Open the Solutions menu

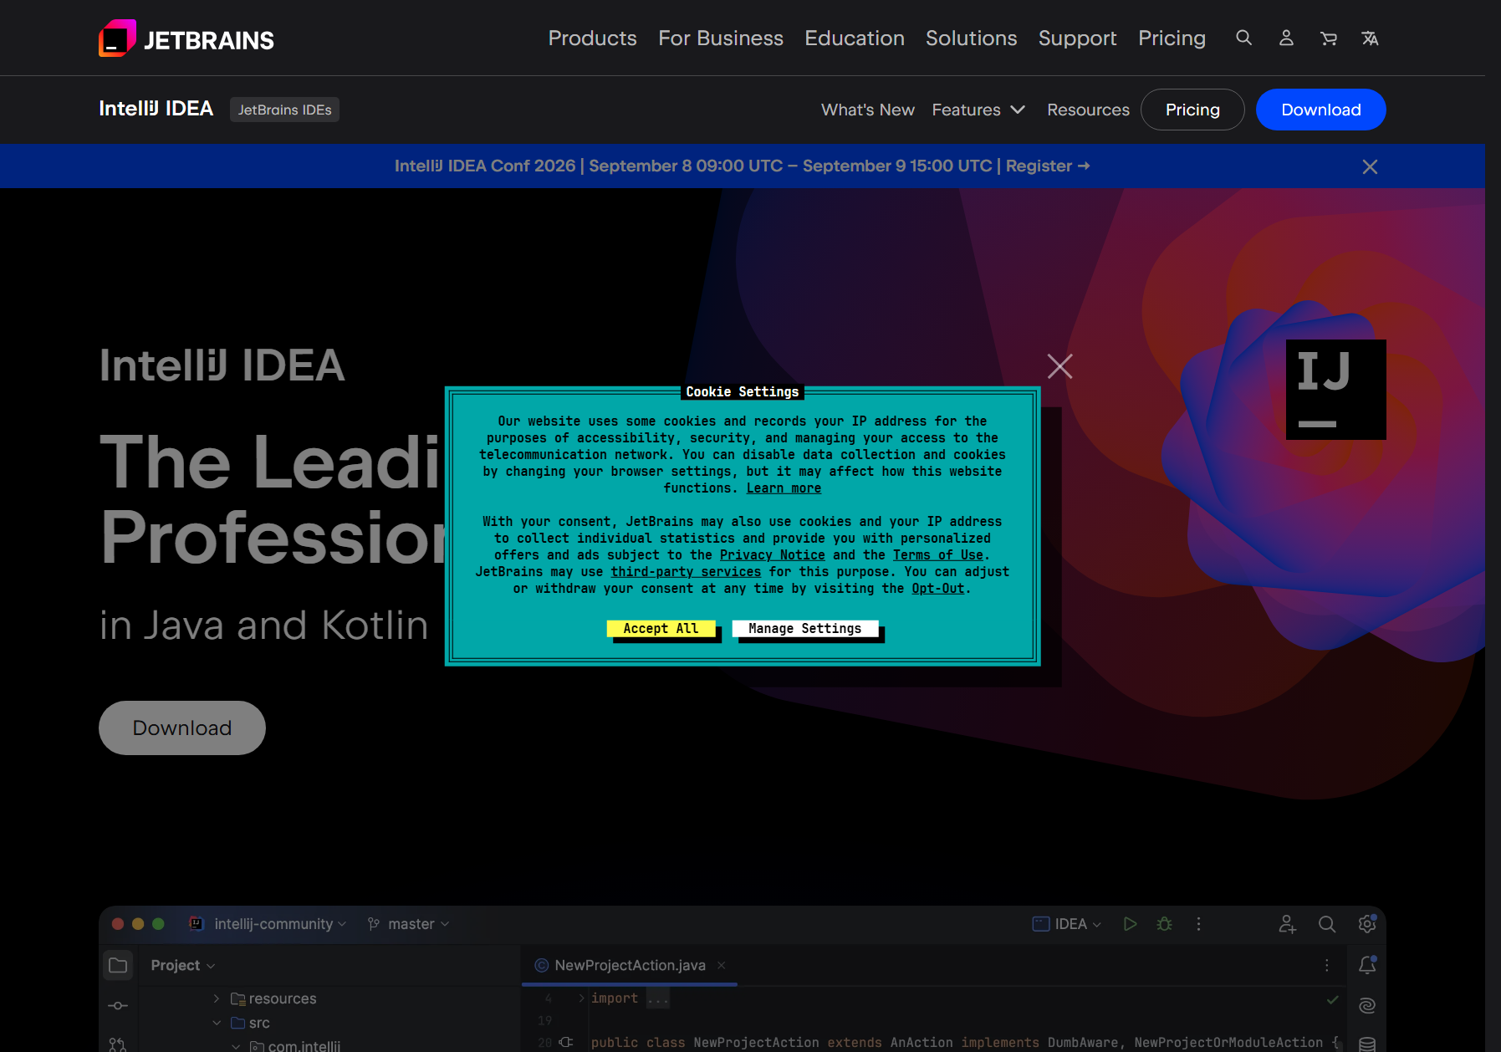(971, 38)
